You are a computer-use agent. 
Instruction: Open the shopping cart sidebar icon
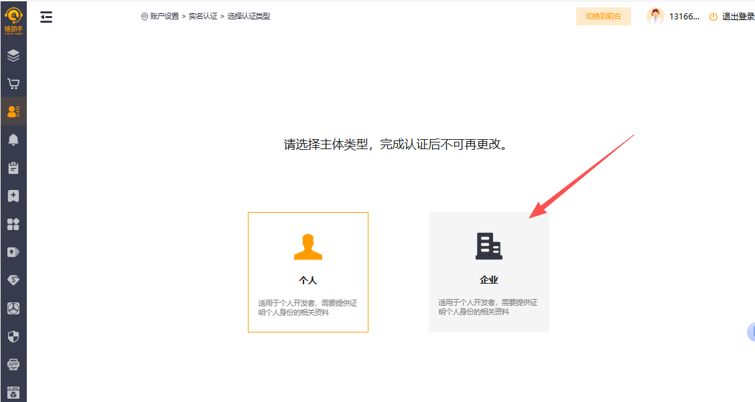click(x=13, y=84)
